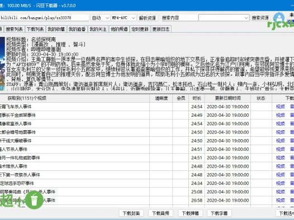The image size is (294, 220).
Task: Click the 25:08 duration cell
Action: [197, 192]
